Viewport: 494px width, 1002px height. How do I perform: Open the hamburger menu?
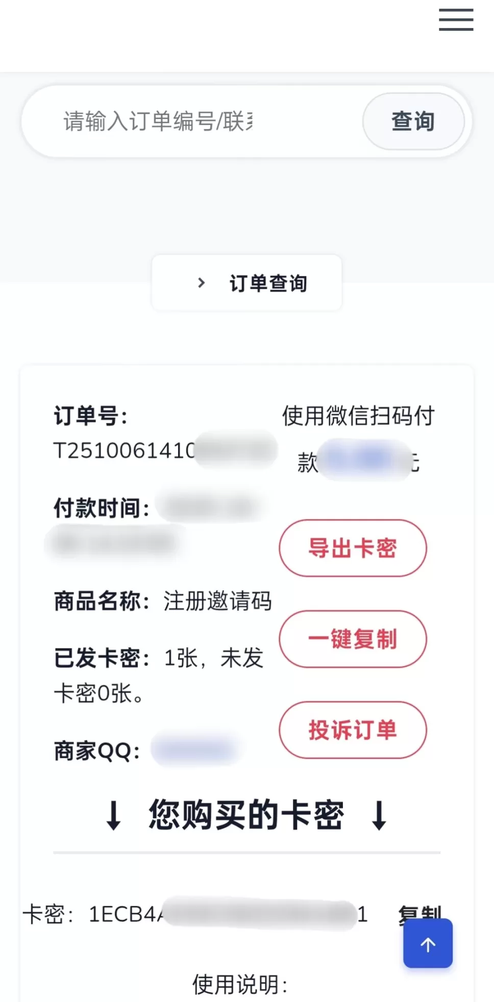coord(456,20)
